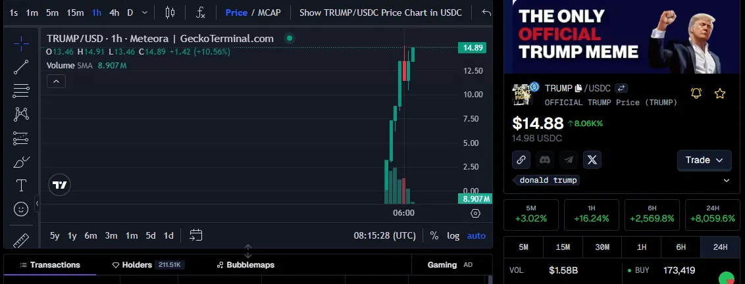Click Show TRUMP/USDC Price Chart in USDC
Screen dimensions: 745x284
pyautogui.click(x=380, y=12)
